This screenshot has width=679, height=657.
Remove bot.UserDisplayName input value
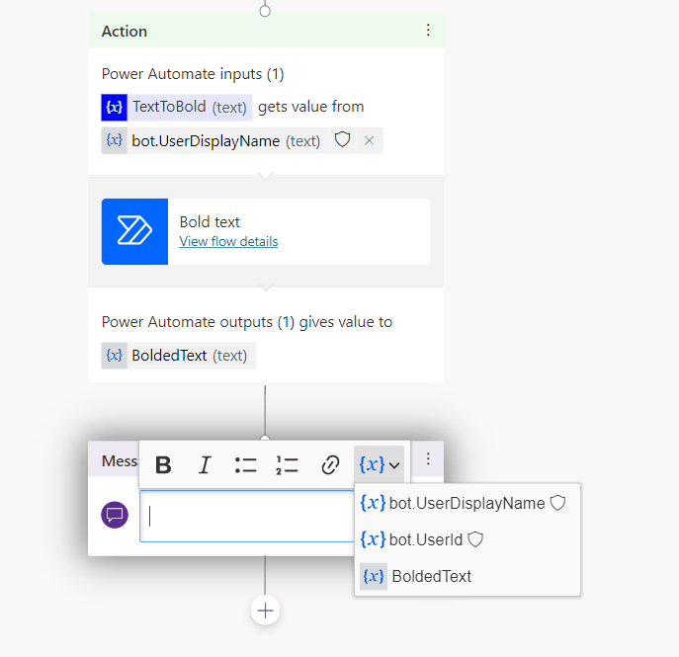click(x=369, y=141)
